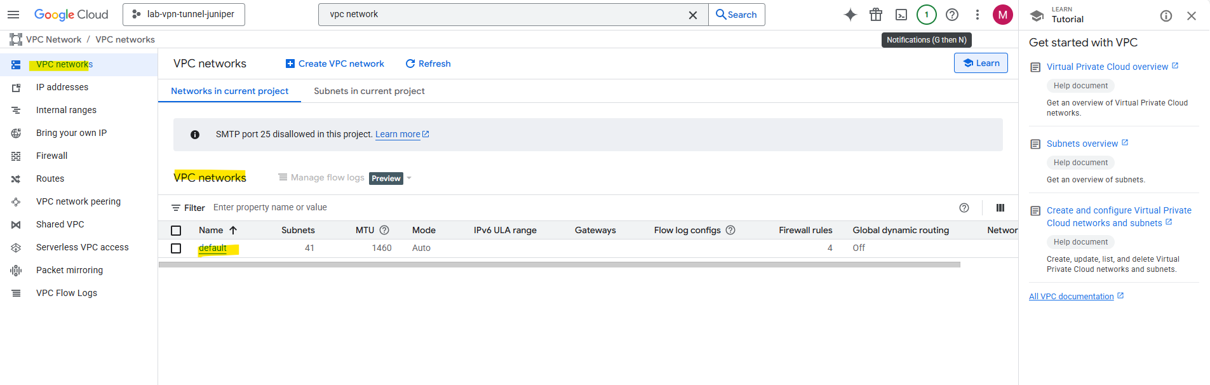The width and height of the screenshot is (1210, 385).
Task: Open the lab-vpn-tunnel-juniper project picker
Action: click(x=184, y=15)
